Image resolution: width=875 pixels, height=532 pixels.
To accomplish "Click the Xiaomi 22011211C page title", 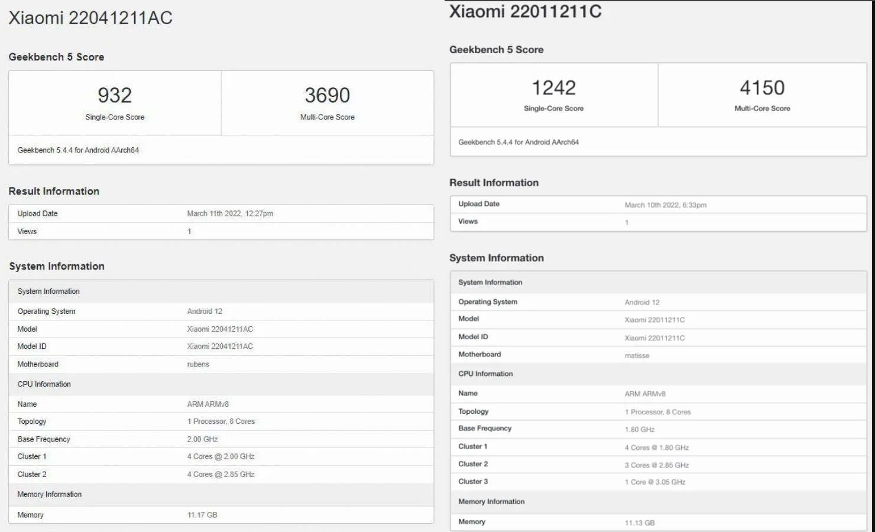I will (525, 11).
